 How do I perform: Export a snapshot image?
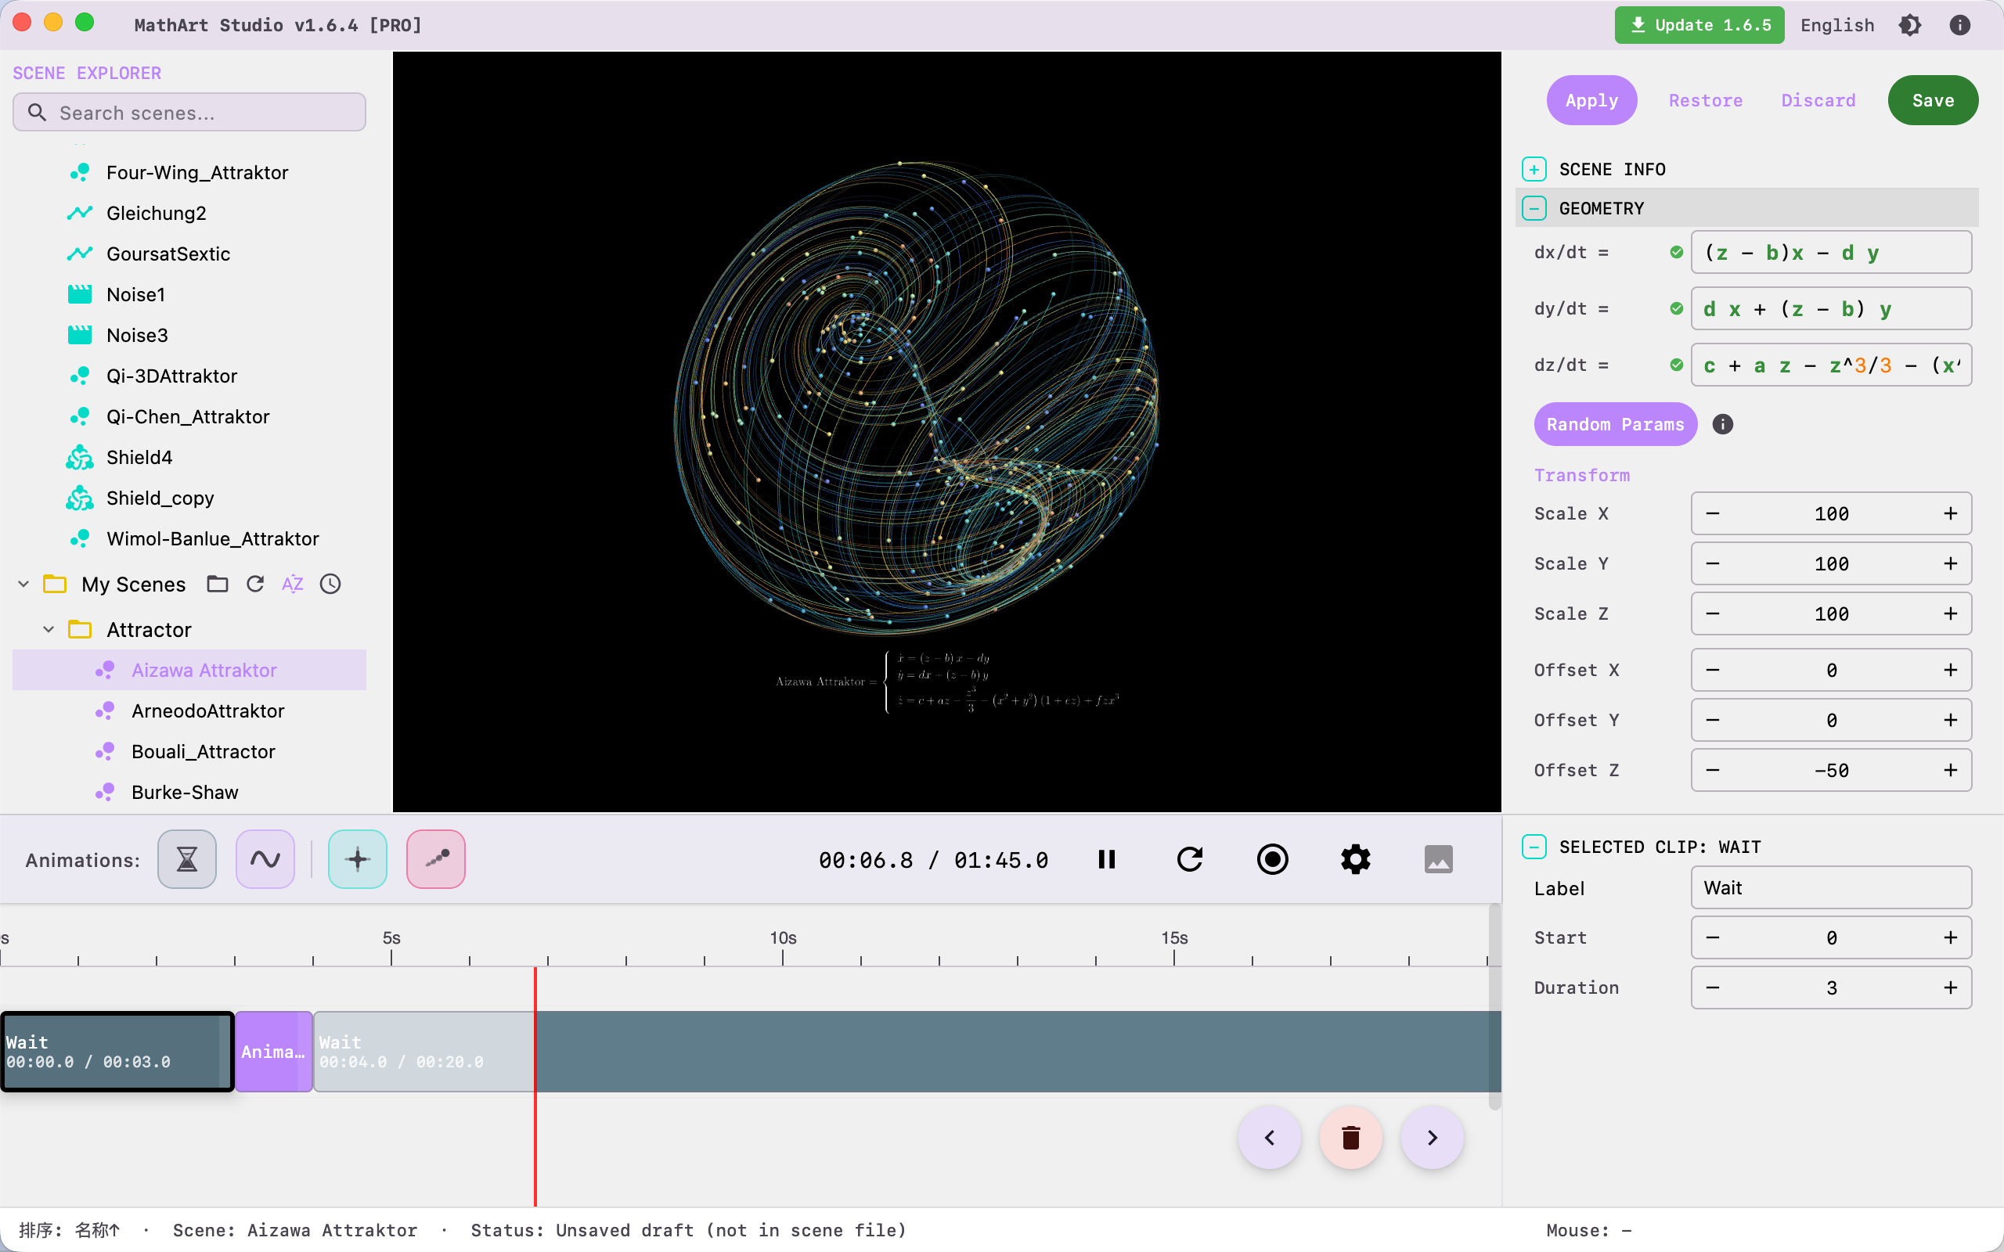click(1438, 859)
